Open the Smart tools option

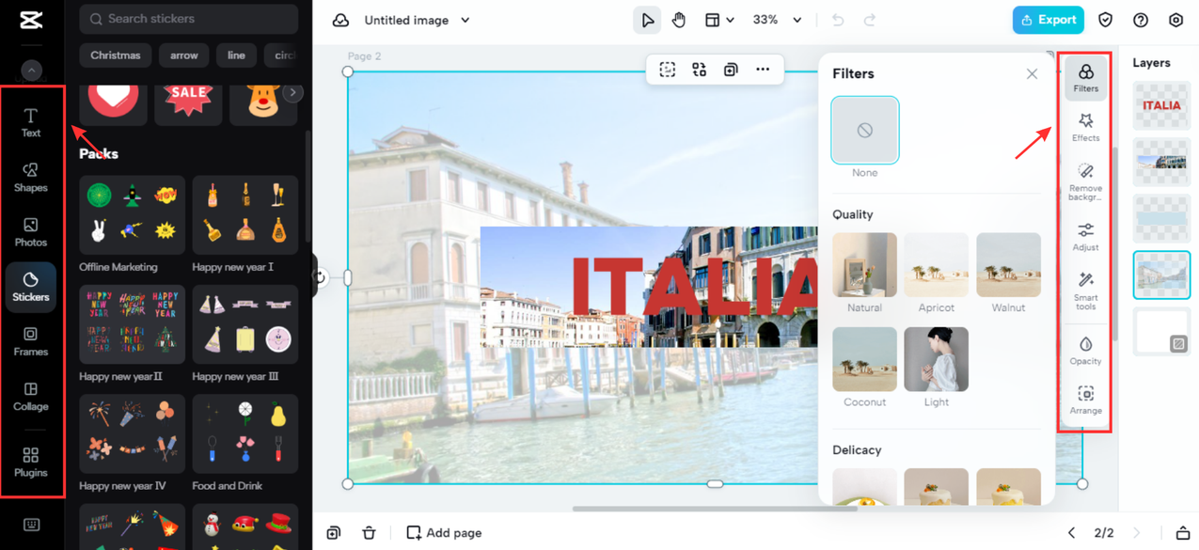[x=1085, y=291]
